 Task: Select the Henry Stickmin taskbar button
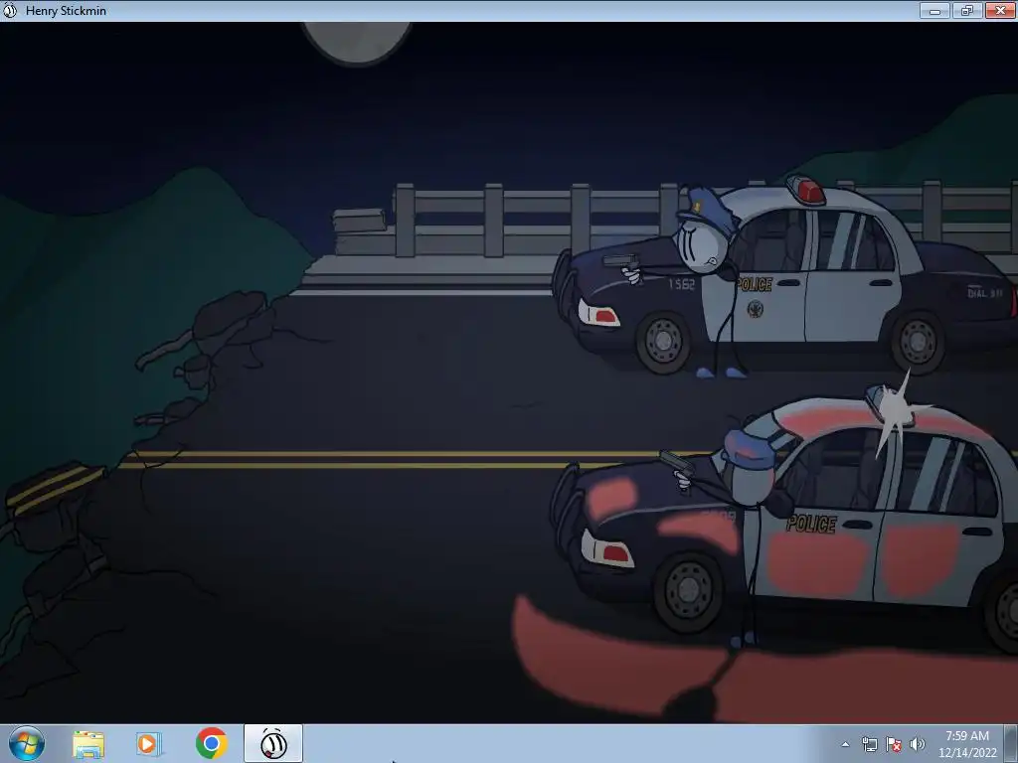(x=273, y=743)
